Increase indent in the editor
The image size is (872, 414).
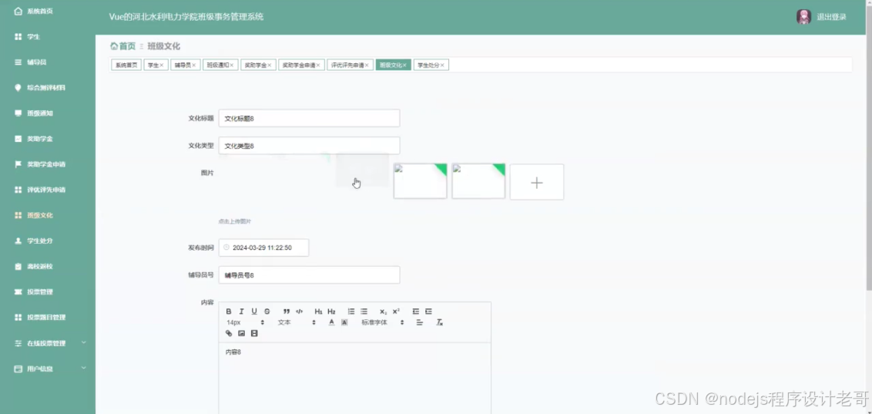tap(428, 311)
